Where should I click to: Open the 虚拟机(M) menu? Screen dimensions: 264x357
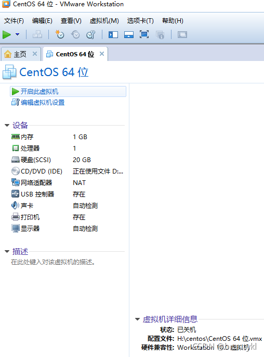104,21
